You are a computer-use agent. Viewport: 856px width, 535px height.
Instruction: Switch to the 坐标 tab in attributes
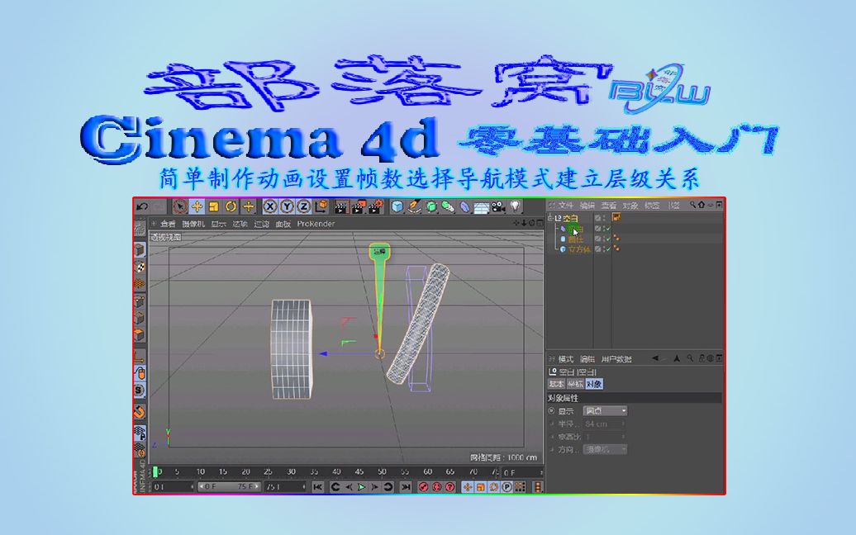pyautogui.click(x=576, y=384)
